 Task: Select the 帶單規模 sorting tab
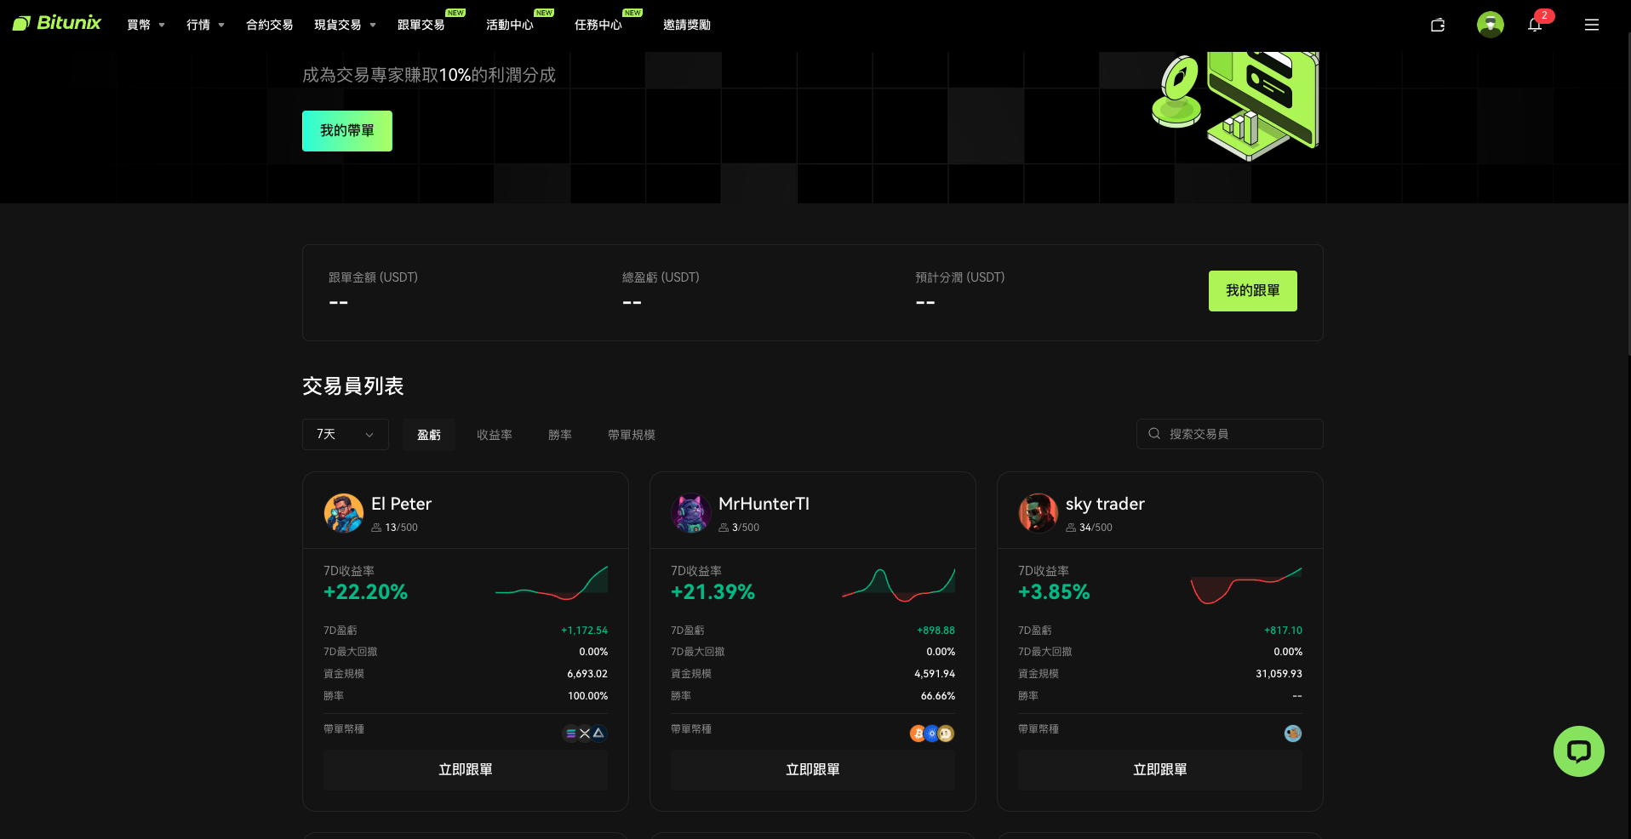(632, 435)
